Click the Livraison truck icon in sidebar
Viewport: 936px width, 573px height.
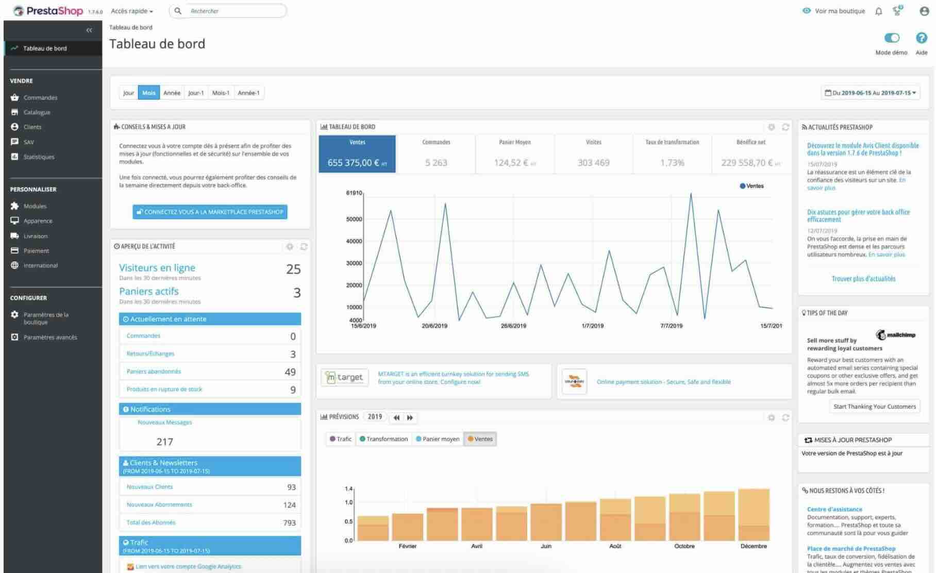[x=14, y=236]
